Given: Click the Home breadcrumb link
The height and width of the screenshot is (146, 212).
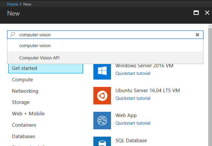Looking at the screenshot, I should 13,4.
